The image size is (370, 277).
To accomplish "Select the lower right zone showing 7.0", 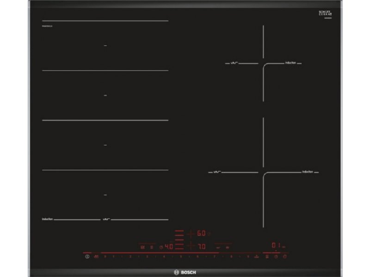I will [x=202, y=247].
